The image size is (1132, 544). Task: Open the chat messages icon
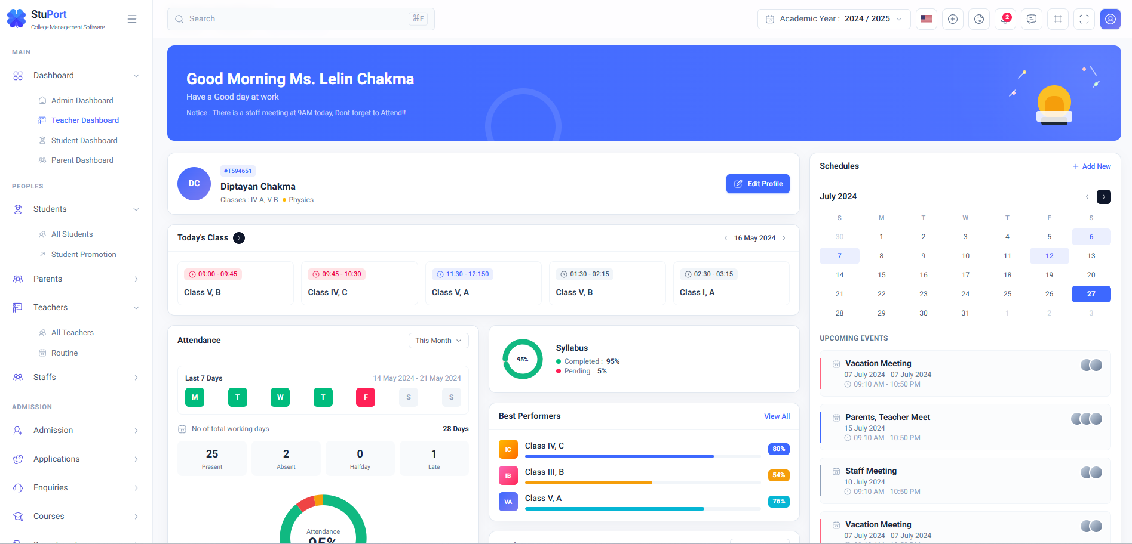[1032, 19]
